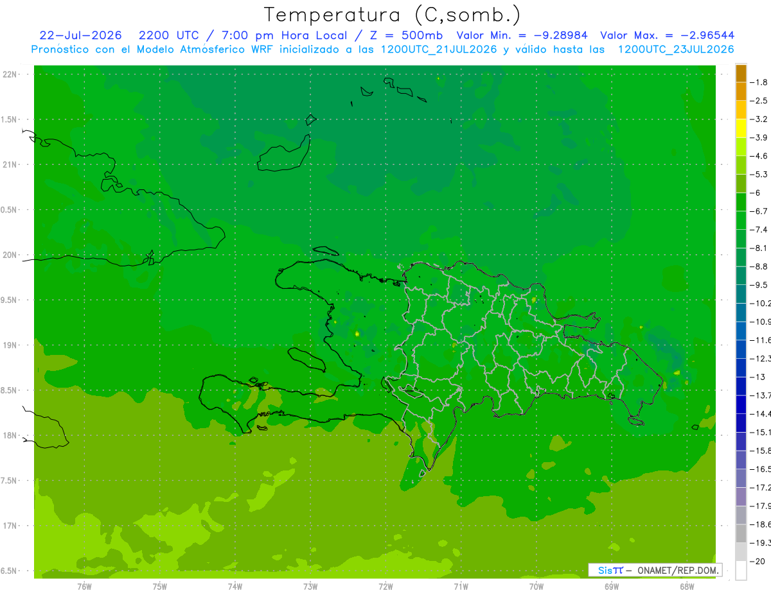
Task: Select the date text '22-Jul-2026'
Action: 80,35
